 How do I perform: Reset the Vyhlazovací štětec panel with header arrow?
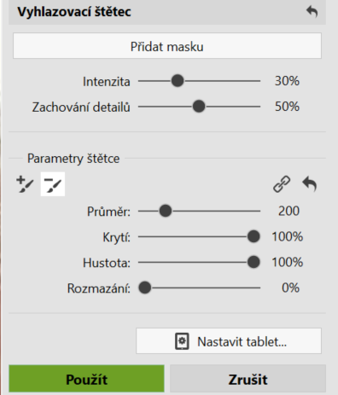pos(312,12)
